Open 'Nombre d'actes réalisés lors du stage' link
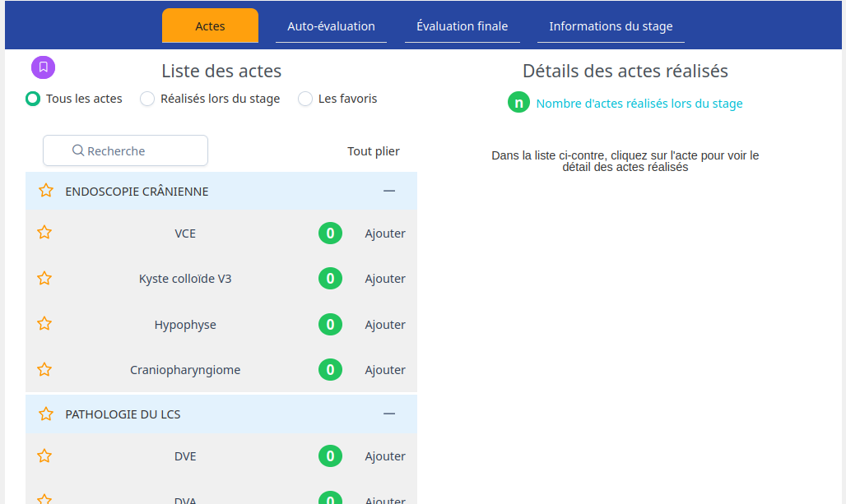This screenshot has height=504, width=846. 639,104
